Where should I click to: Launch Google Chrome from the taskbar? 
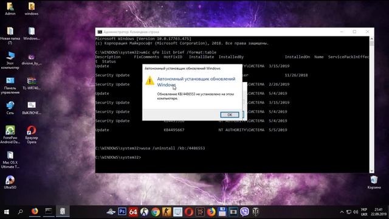point(156,212)
